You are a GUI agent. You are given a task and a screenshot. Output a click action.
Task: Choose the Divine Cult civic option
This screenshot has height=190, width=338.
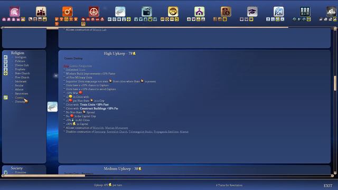point(22,65)
